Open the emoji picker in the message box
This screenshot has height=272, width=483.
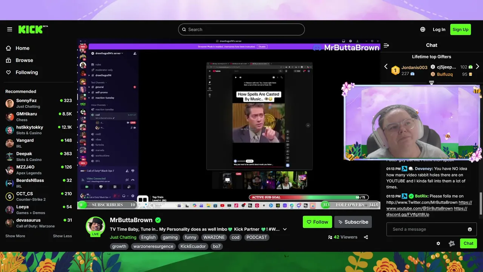click(x=470, y=229)
